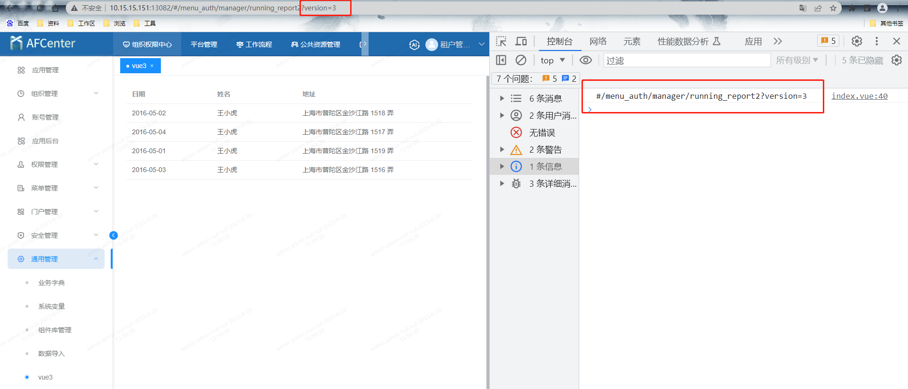Select 平台管理 in top navigation
The width and height of the screenshot is (908, 389).
pyautogui.click(x=204, y=44)
